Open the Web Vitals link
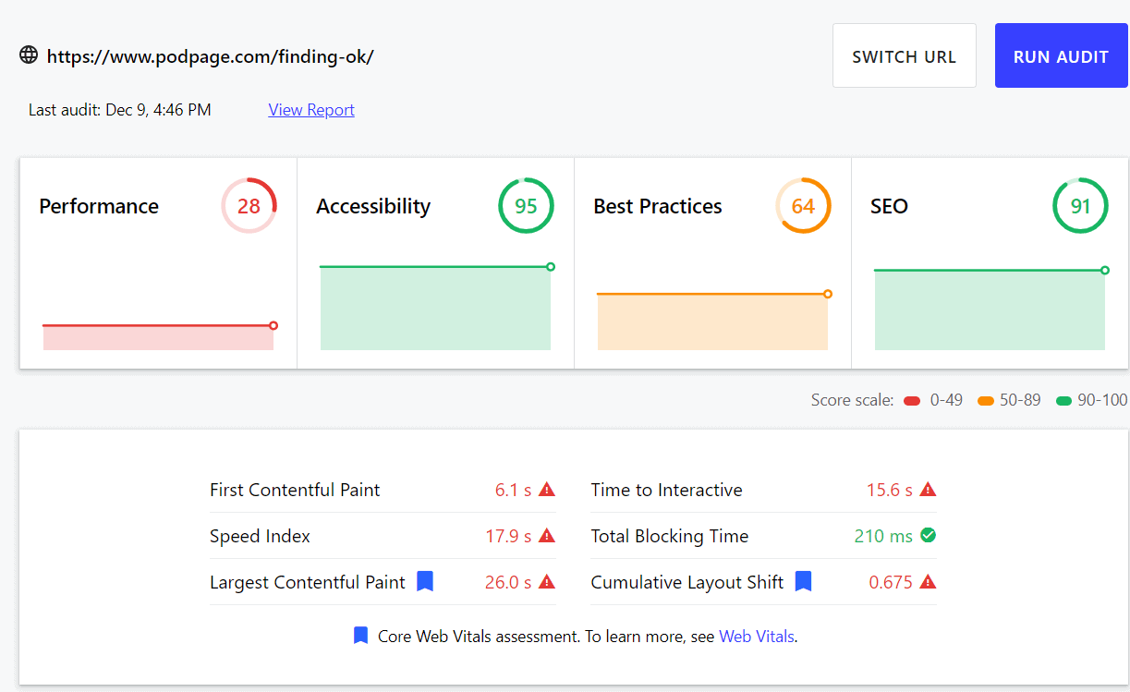 point(757,636)
